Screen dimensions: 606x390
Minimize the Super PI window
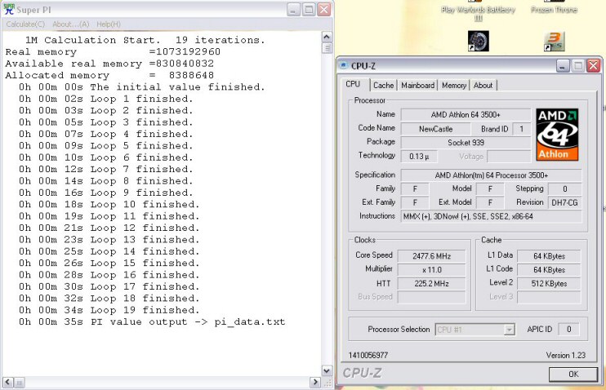(x=294, y=9)
